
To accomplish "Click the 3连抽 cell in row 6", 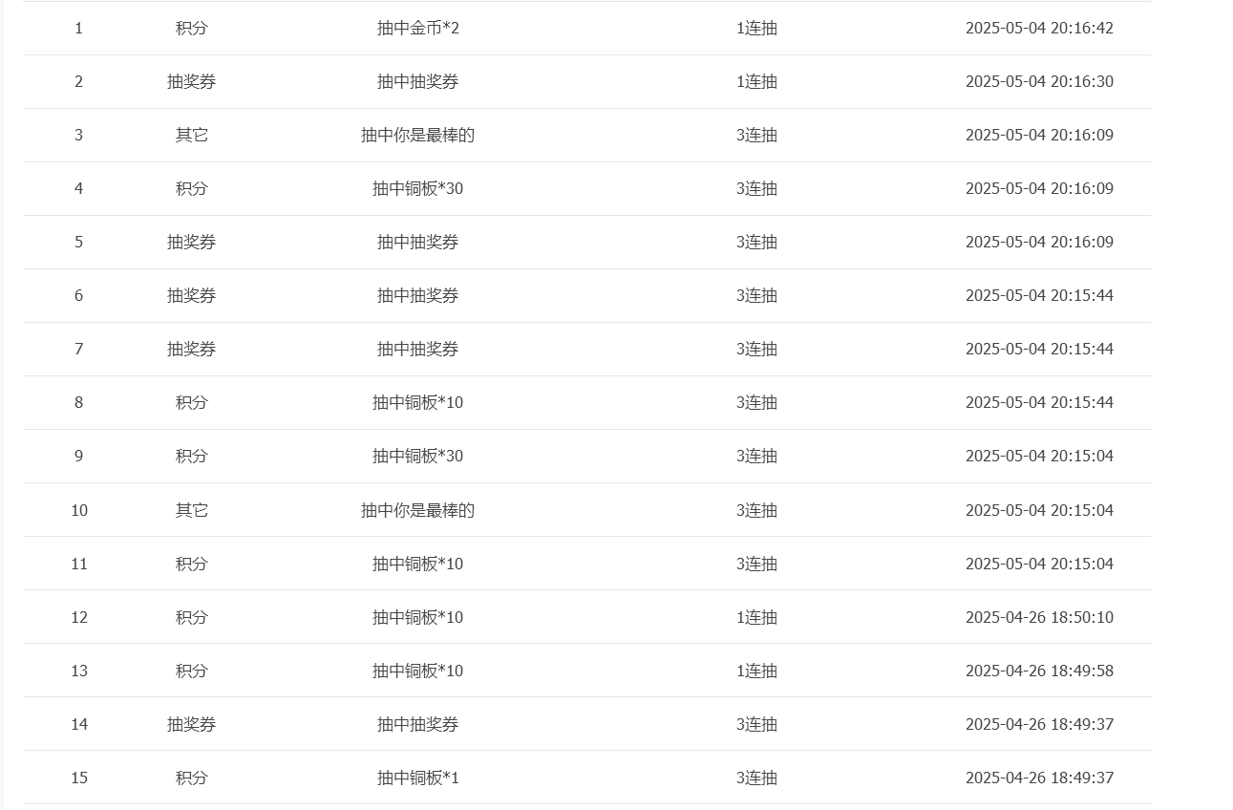I will [x=756, y=296].
